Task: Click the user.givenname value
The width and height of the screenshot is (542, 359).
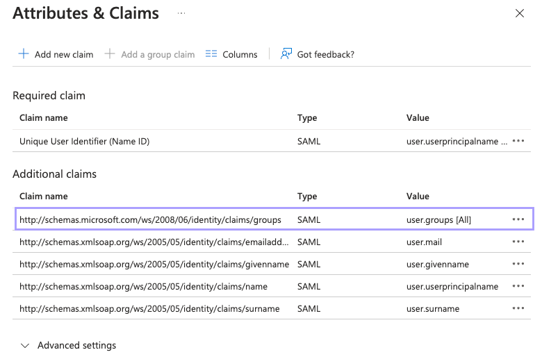Action: click(x=438, y=265)
